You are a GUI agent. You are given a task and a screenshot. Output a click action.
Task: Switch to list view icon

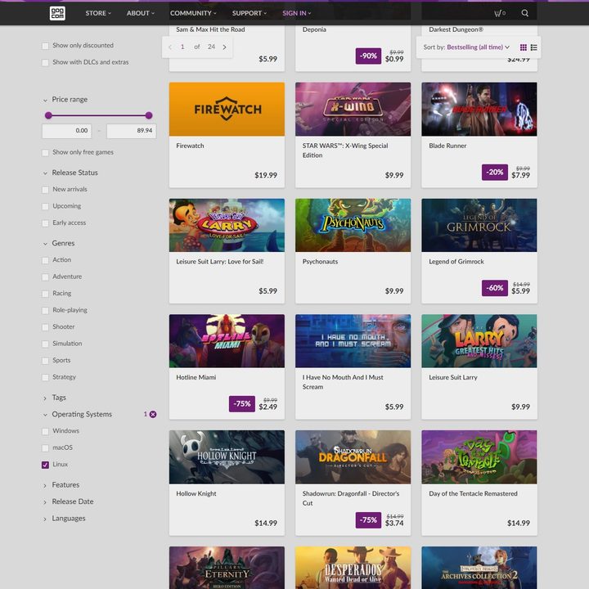click(533, 47)
